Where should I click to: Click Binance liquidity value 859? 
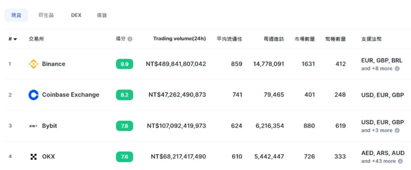coord(236,64)
